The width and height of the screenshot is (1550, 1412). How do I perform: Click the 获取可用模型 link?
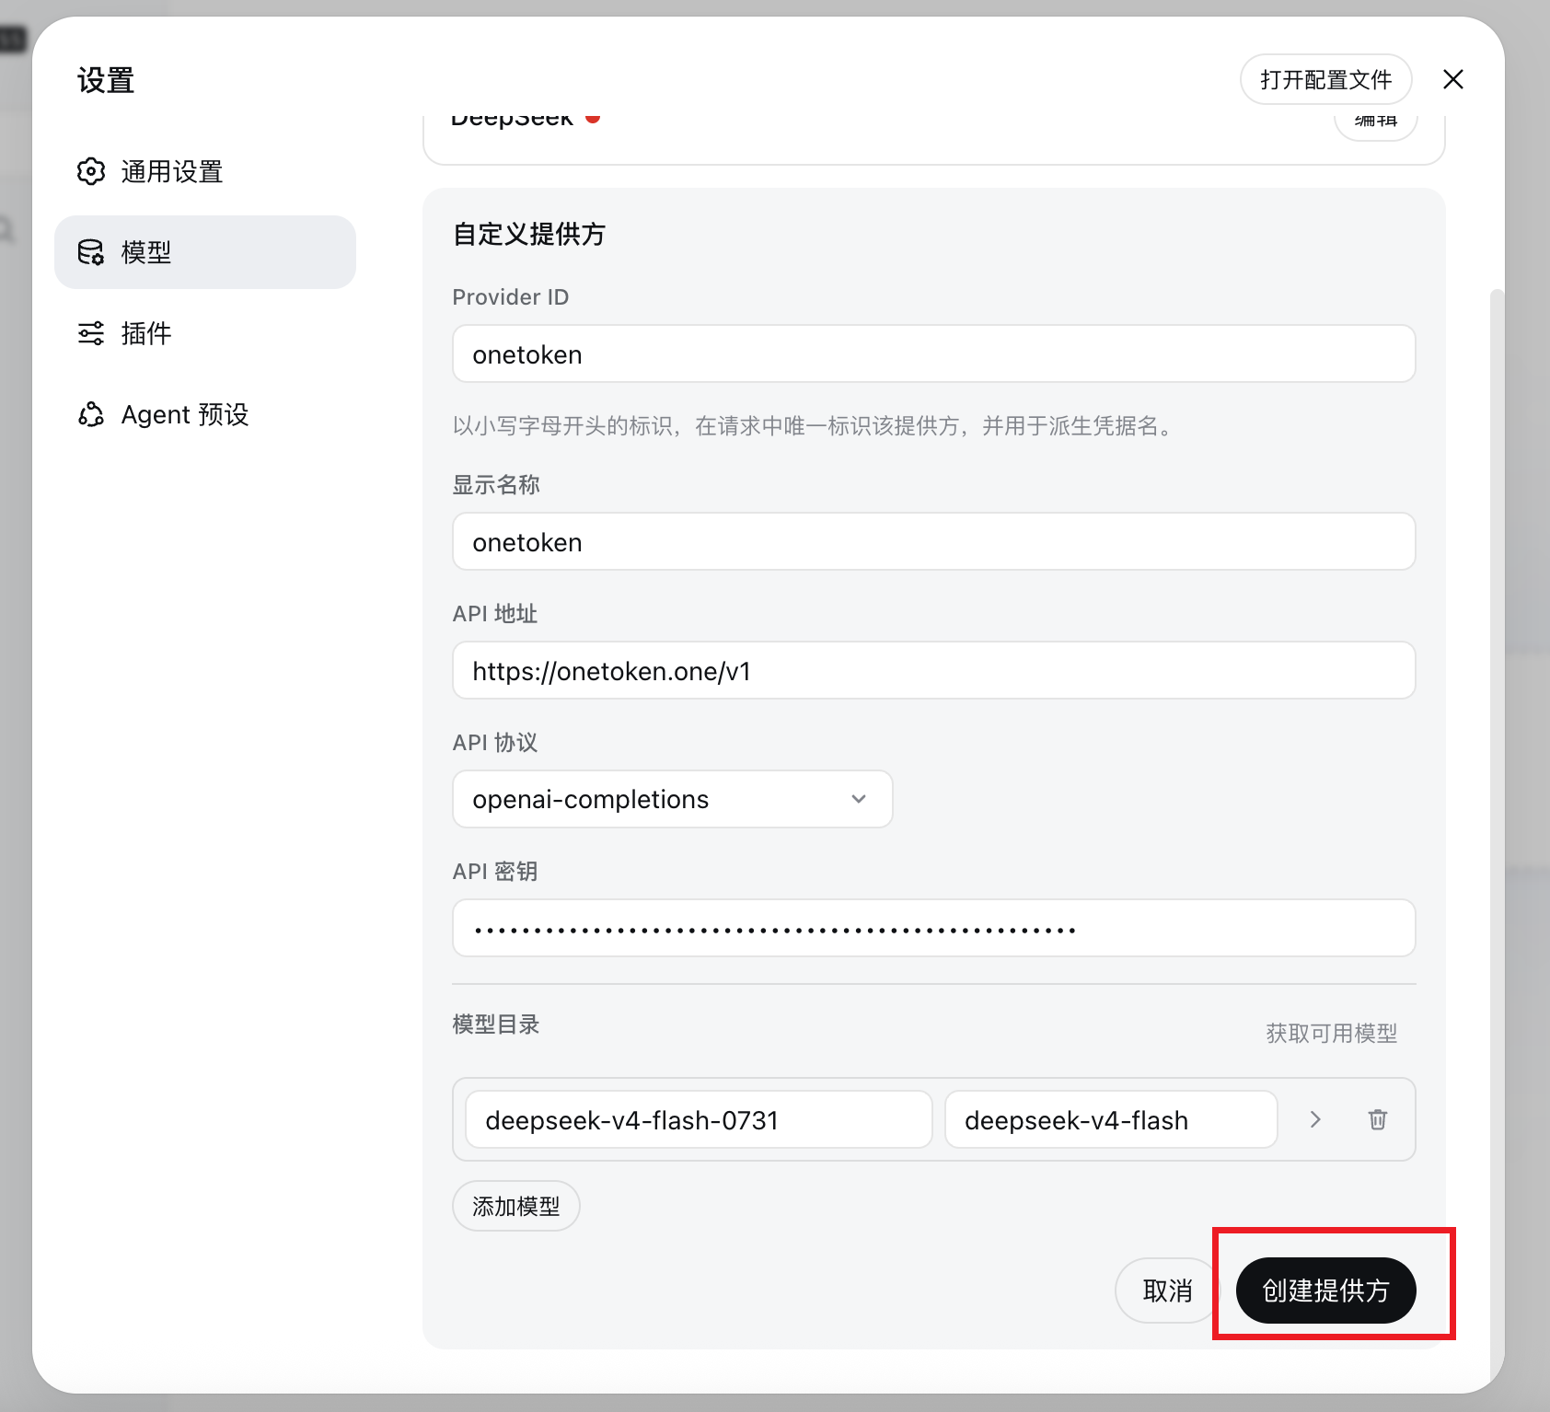tap(1331, 1034)
